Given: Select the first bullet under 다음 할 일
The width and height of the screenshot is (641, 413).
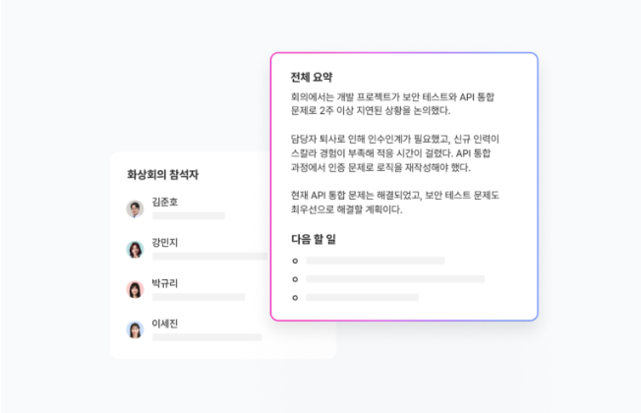Looking at the screenshot, I should [x=295, y=261].
